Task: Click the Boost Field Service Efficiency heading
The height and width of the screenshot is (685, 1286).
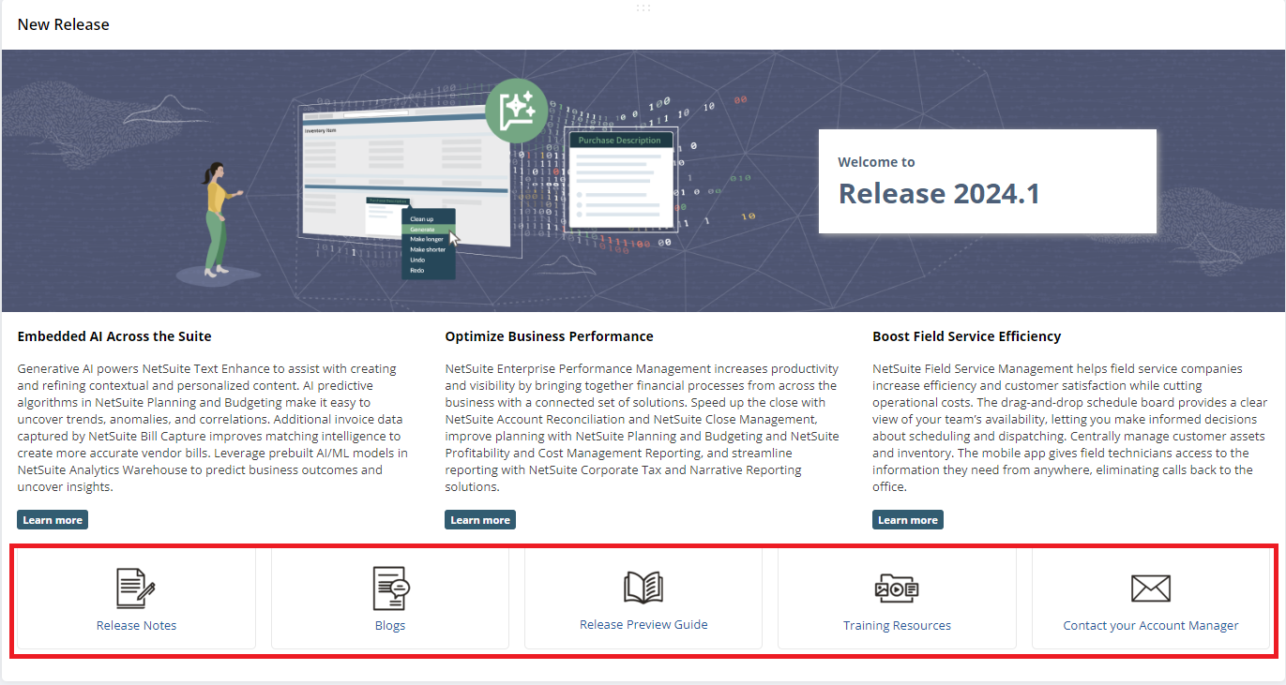Action: click(967, 336)
